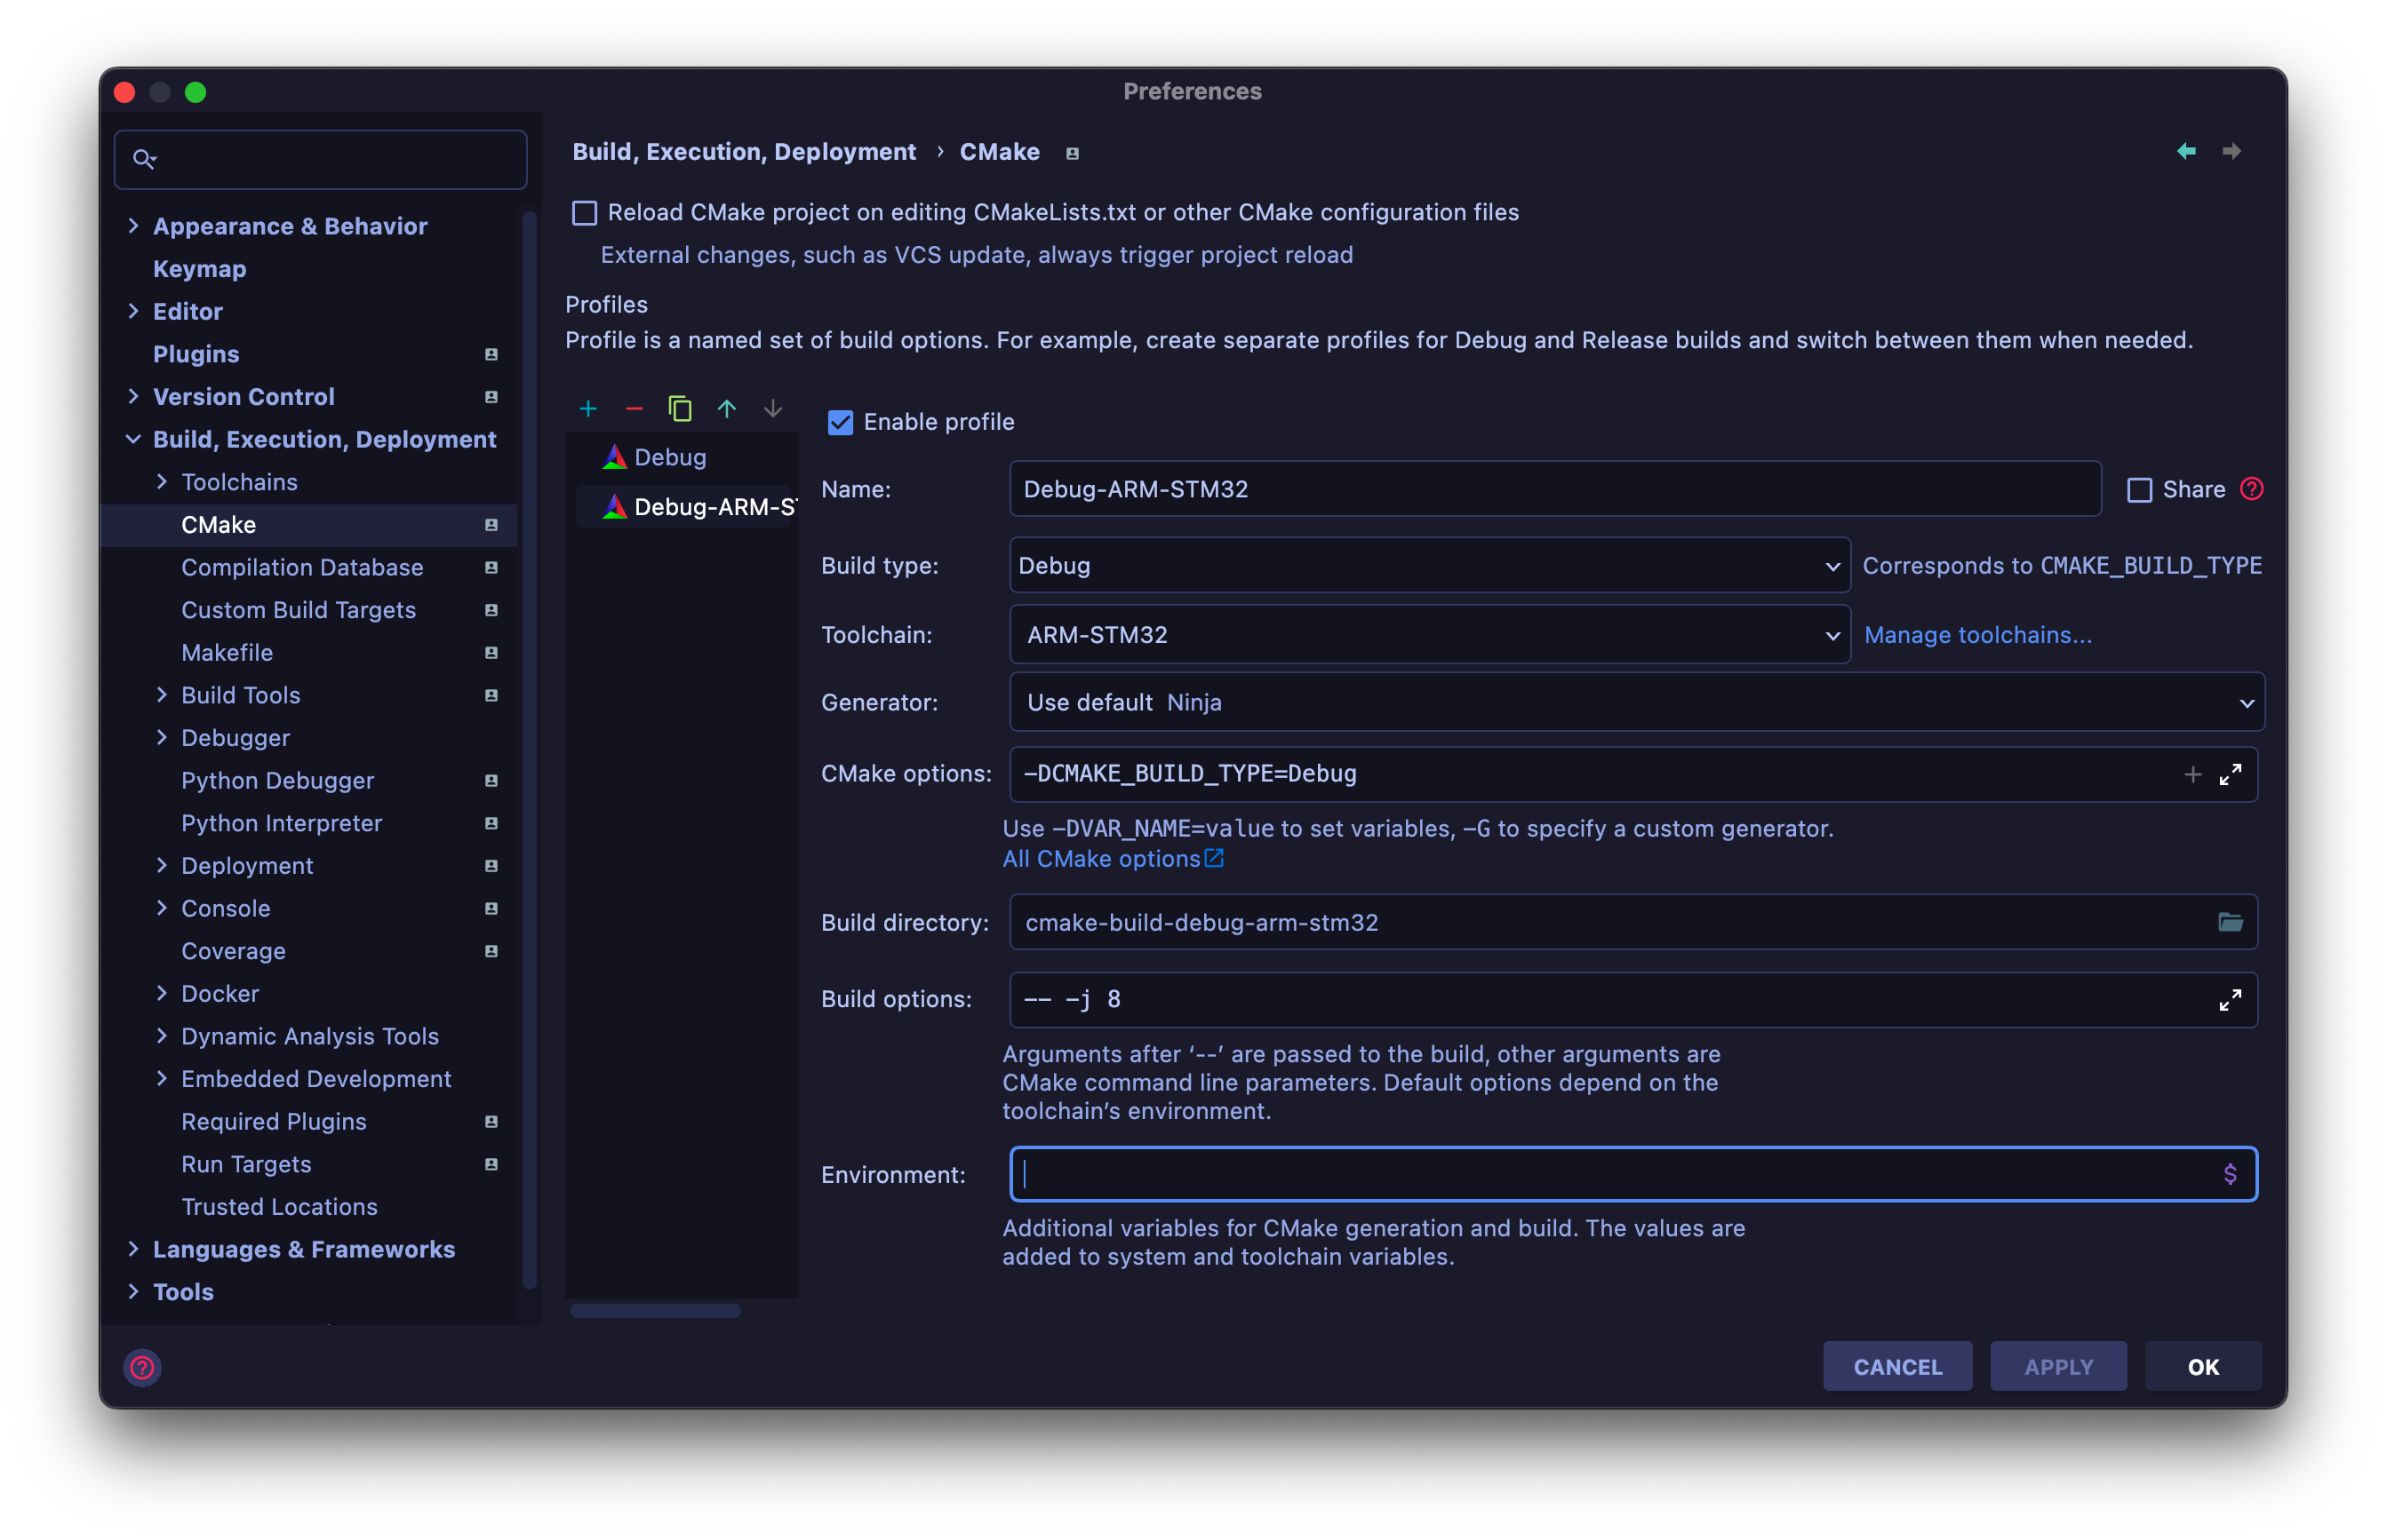Focus the settings search field

[x=320, y=159]
